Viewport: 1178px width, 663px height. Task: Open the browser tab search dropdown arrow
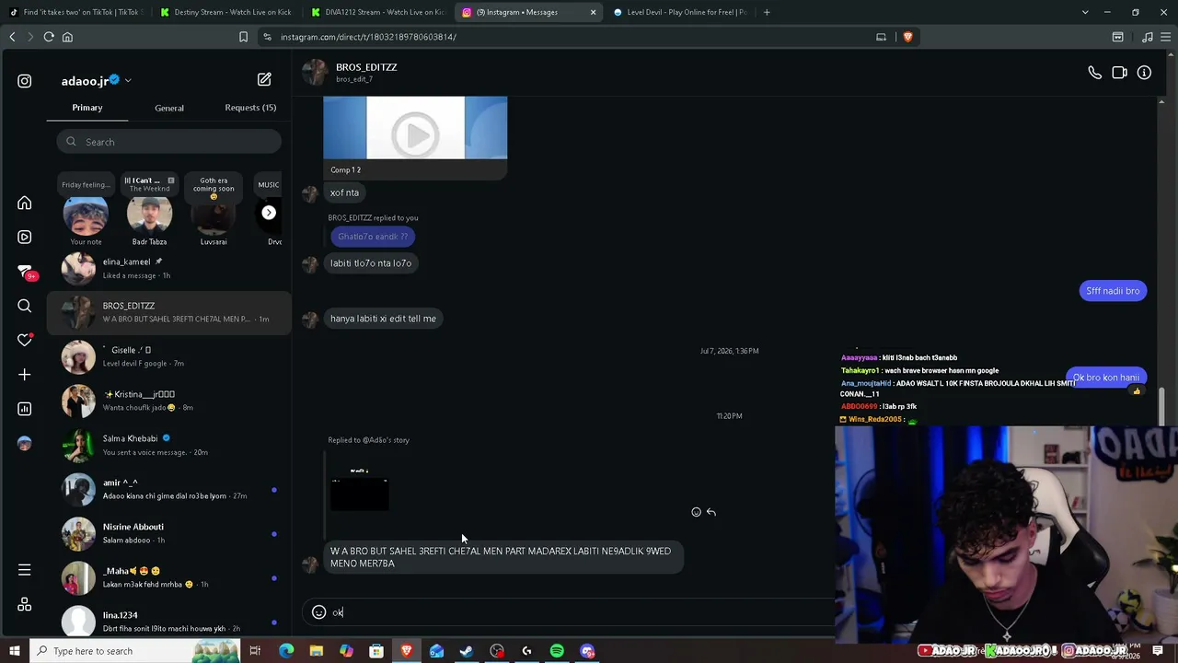[1085, 12]
